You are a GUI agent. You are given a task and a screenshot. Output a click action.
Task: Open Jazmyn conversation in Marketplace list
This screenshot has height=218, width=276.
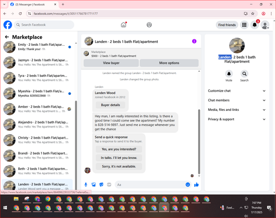coord(38,62)
